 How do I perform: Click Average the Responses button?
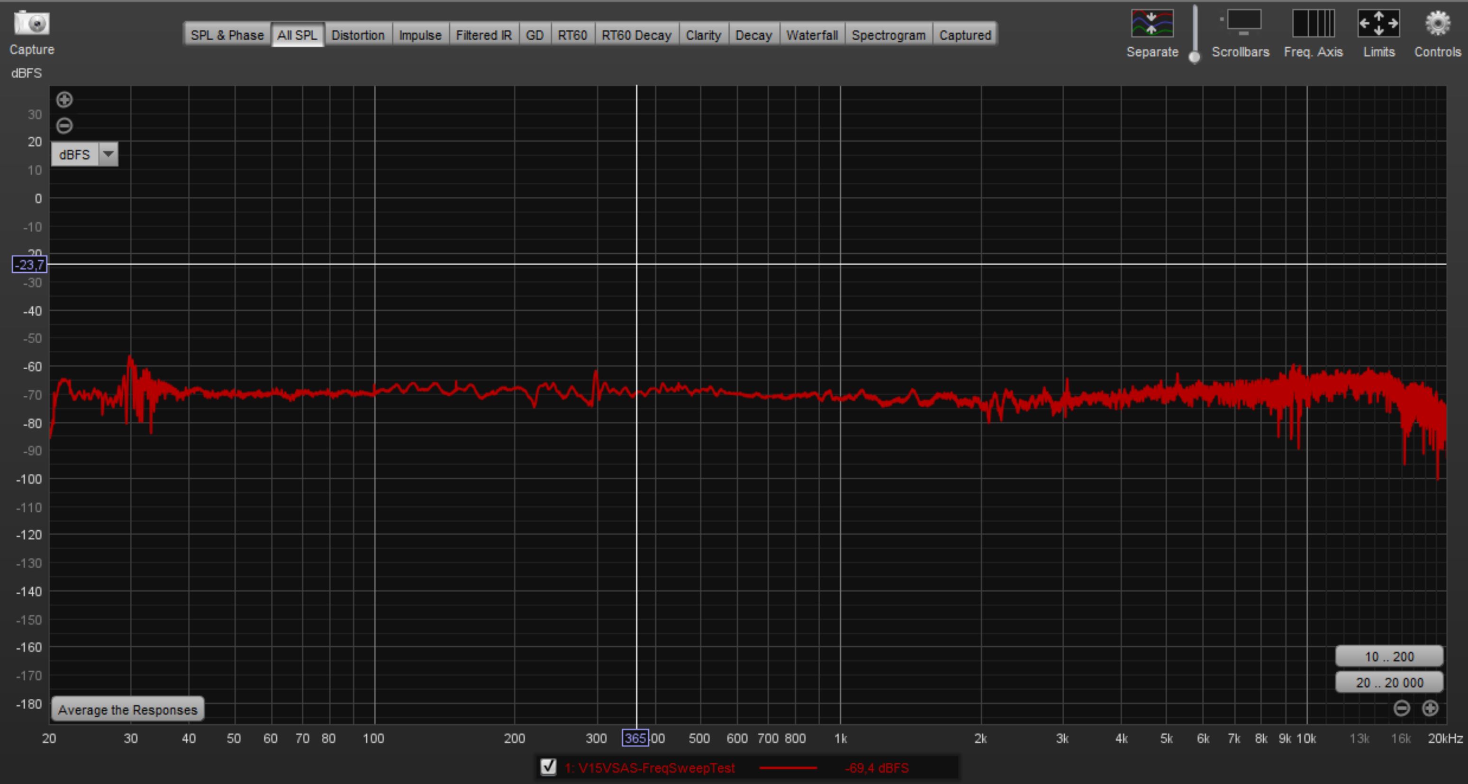pyautogui.click(x=127, y=709)
